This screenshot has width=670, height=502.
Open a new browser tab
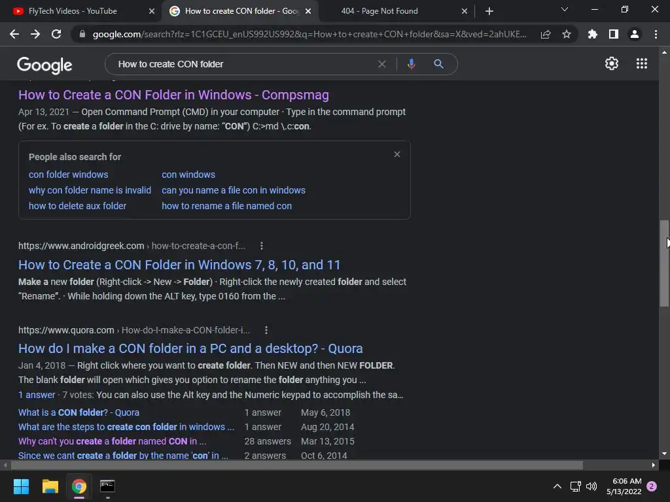click(489, 11)
